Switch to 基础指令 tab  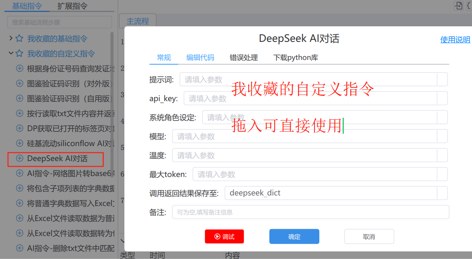pos(27,6)
